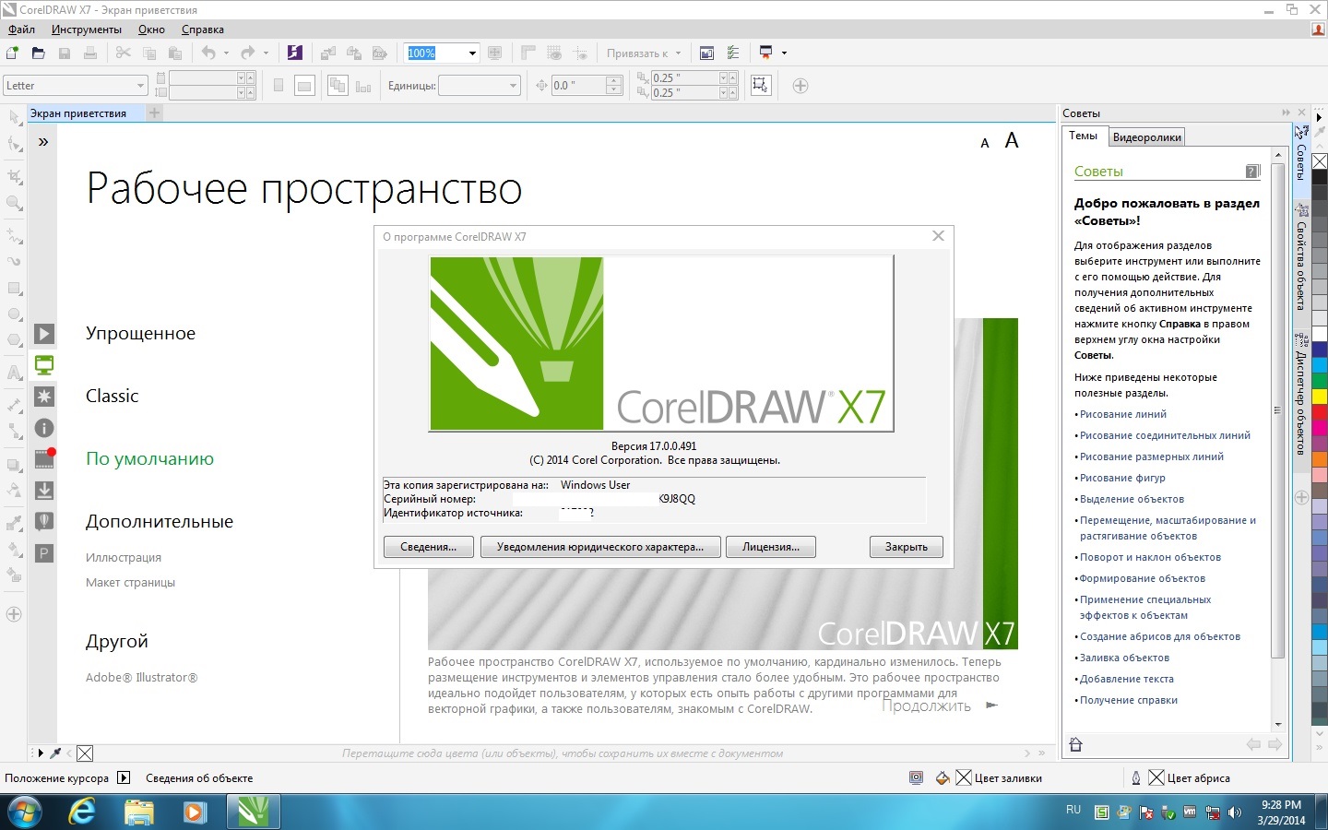The height and width of the screenshot is (830, 1328).
Task: Open the Options checklist icon
Action: coord(733,53)
